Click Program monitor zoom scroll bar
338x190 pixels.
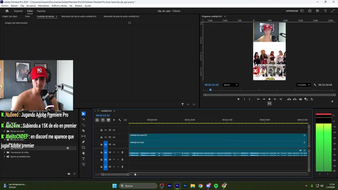coord(269,95)
